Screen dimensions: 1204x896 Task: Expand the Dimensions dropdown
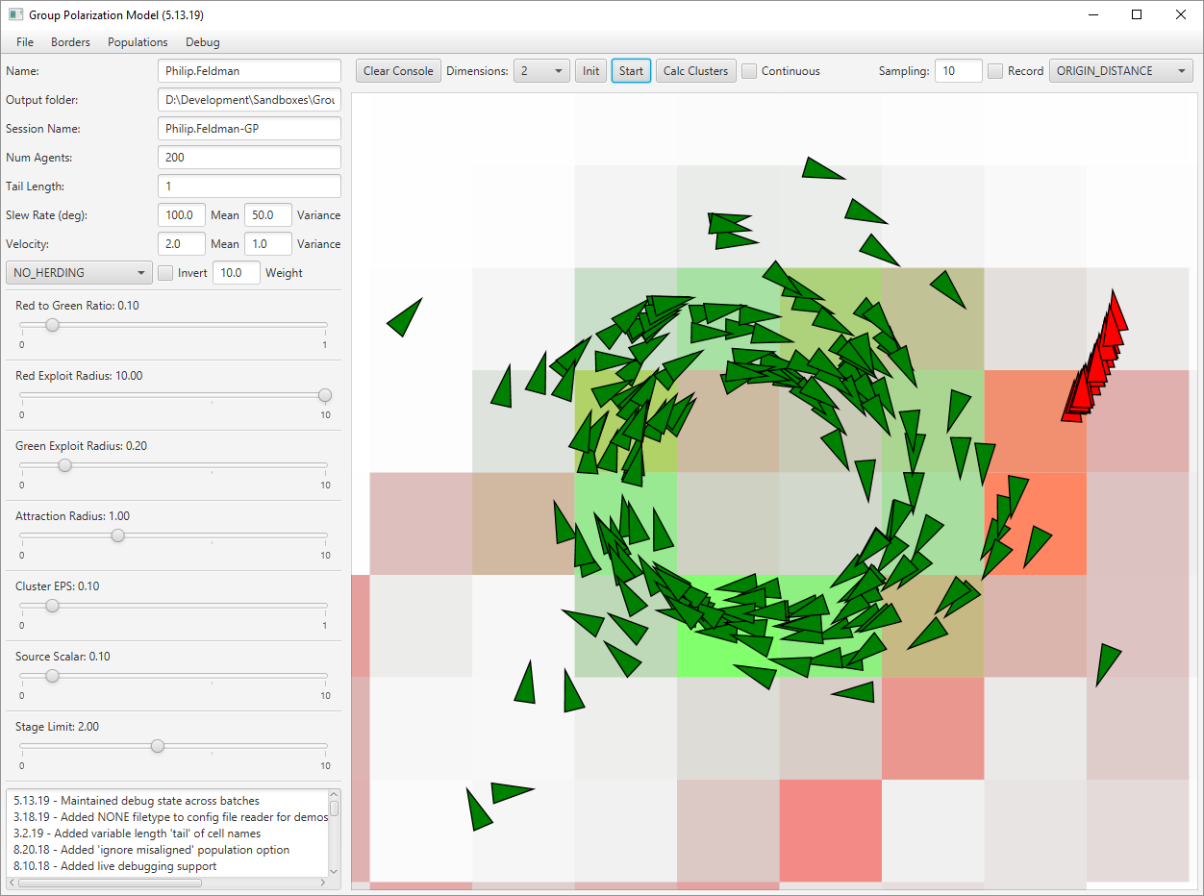[x=541, y=71]
